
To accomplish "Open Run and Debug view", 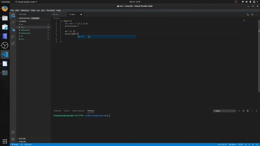I will [13, 36].
